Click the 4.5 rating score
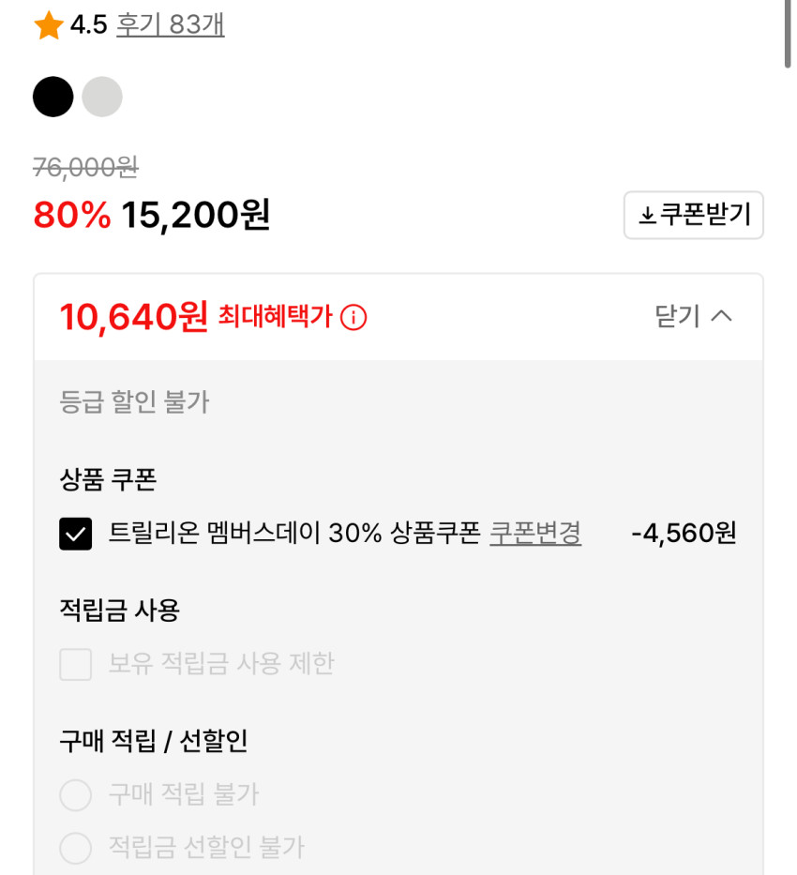The image size is (797, 875). pyautogui.click(x=89, y=25)
